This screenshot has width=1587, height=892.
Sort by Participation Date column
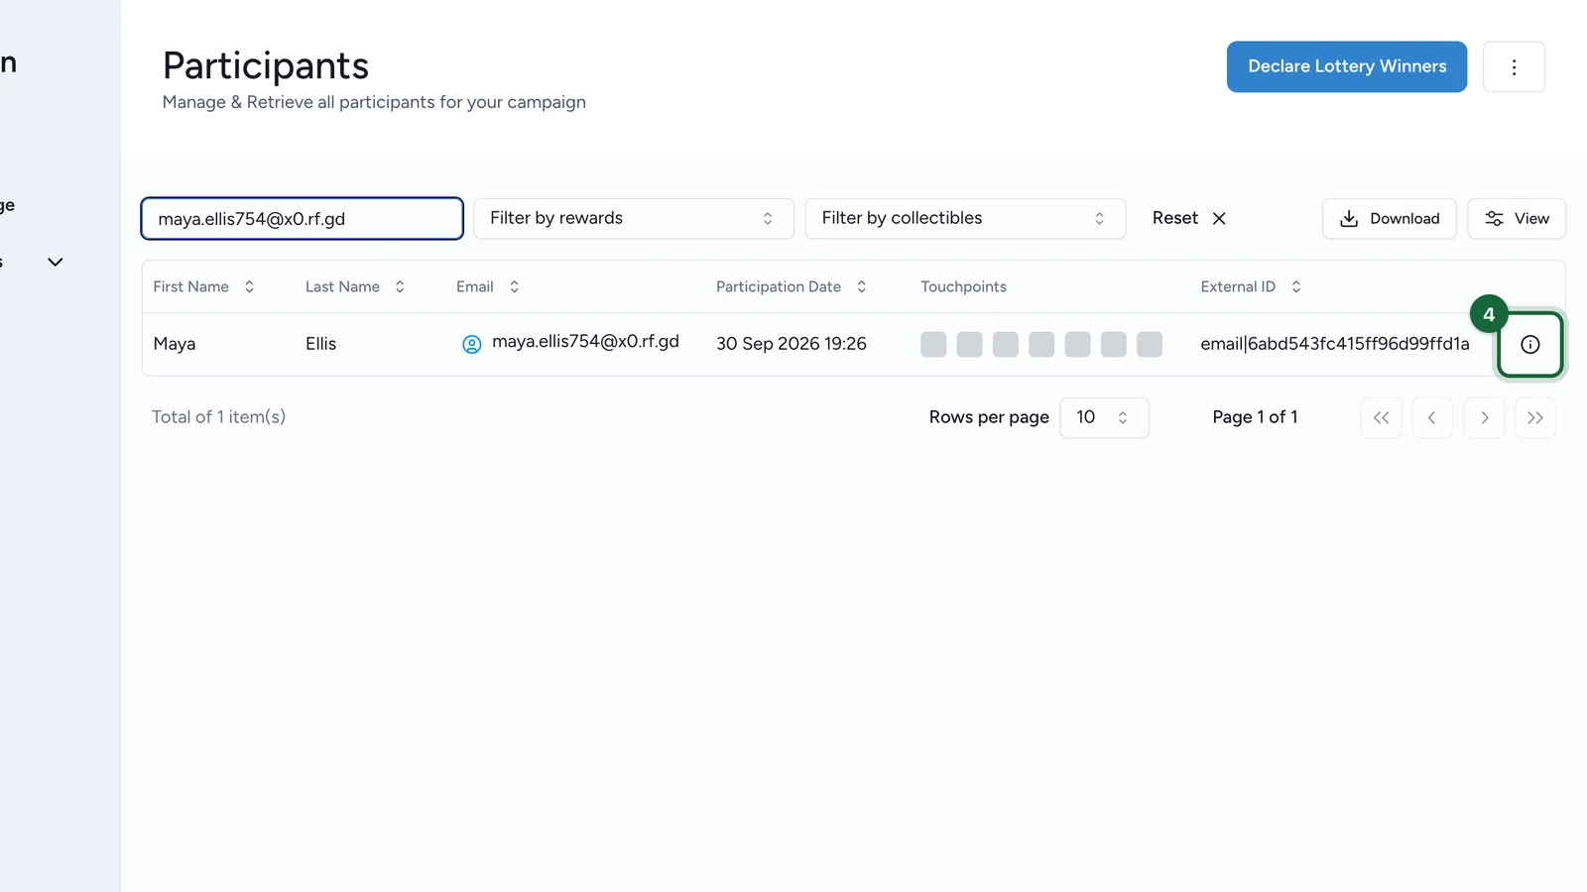point(792,286)
